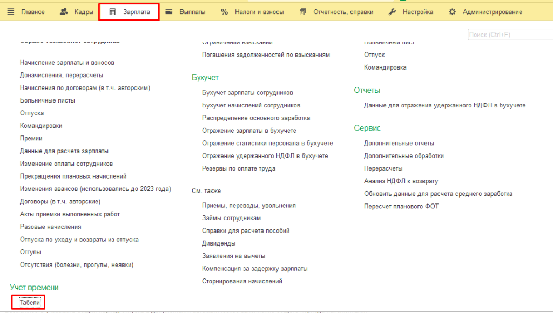Go to Больничные листы
This screenshot has height=313, width=553.
48,100
